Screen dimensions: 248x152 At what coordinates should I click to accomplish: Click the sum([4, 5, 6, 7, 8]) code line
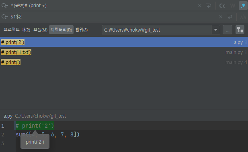pos(47,134)
